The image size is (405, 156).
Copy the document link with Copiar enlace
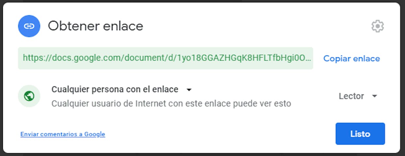click(352, 59)
